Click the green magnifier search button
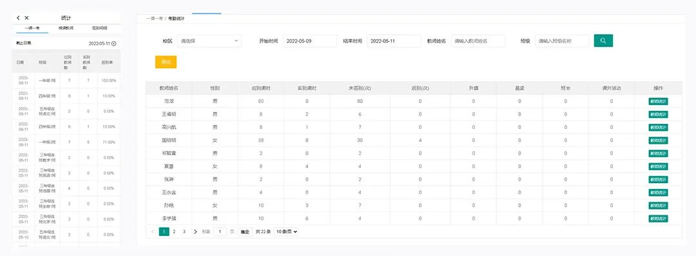 603,41
